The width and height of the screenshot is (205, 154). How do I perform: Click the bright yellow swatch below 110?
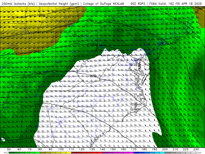pos(69,153)
